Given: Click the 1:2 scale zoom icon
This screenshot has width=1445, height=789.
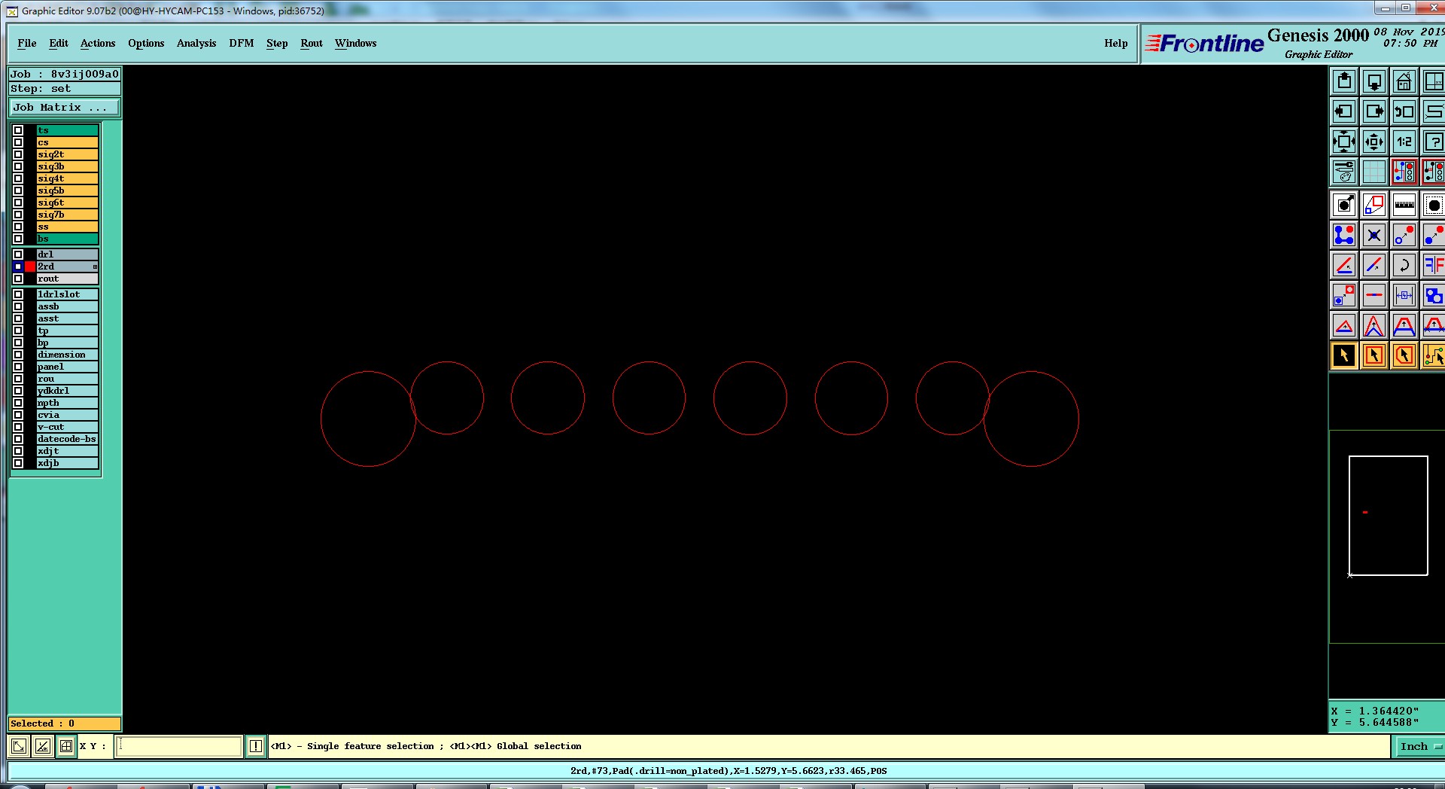Looking at the screenshot, I should (1404, 142).
